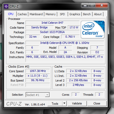114x114 pixels.
Task: Click the Family value '6'
Action: tap(32, 47)
